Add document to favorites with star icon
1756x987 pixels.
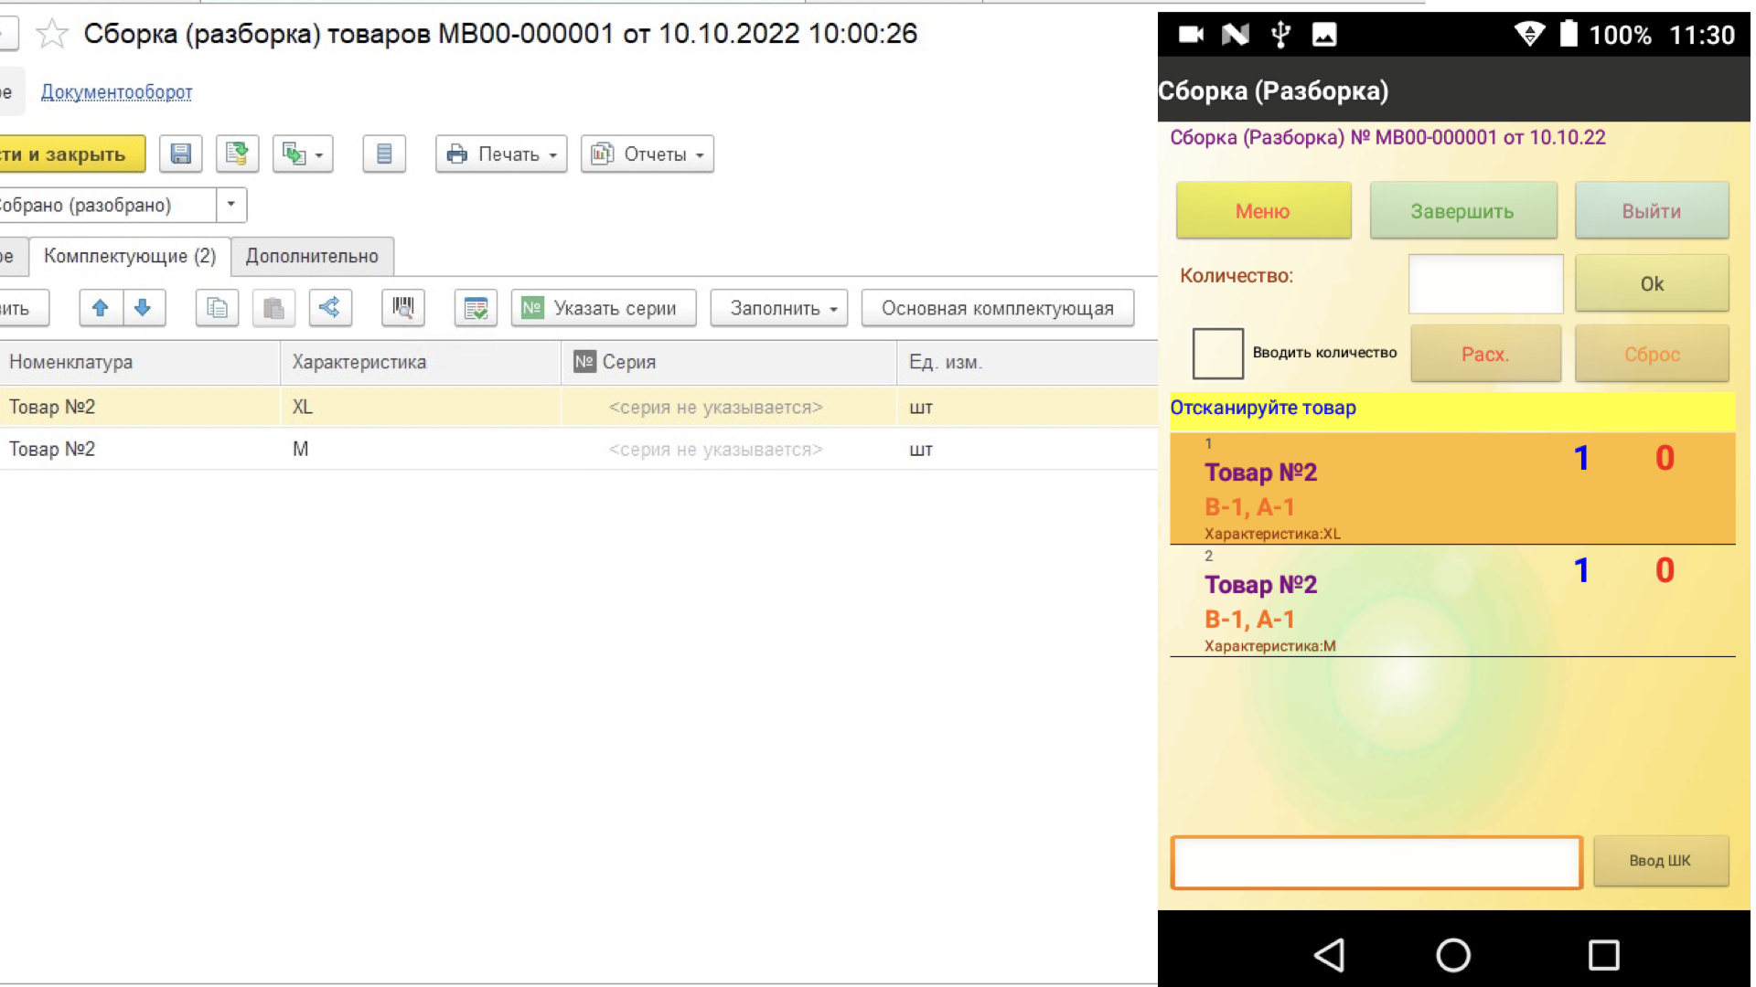[52, 34]
